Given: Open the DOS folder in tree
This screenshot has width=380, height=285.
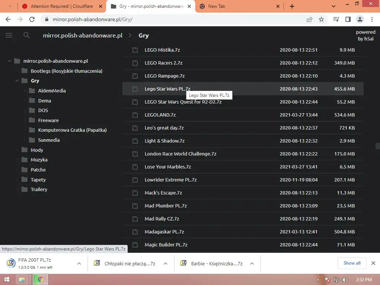Looking at the screenshot, I should point(43,110).
